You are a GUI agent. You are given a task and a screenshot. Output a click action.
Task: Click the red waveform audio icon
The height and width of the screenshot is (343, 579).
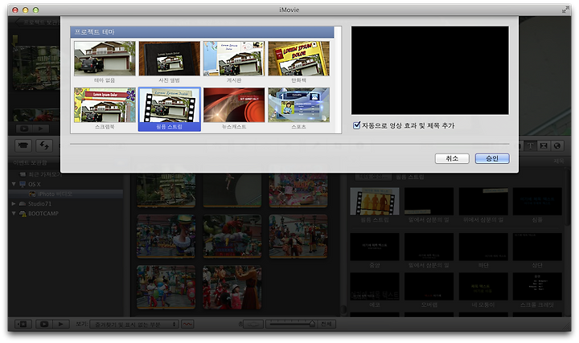tap(187, 325)
